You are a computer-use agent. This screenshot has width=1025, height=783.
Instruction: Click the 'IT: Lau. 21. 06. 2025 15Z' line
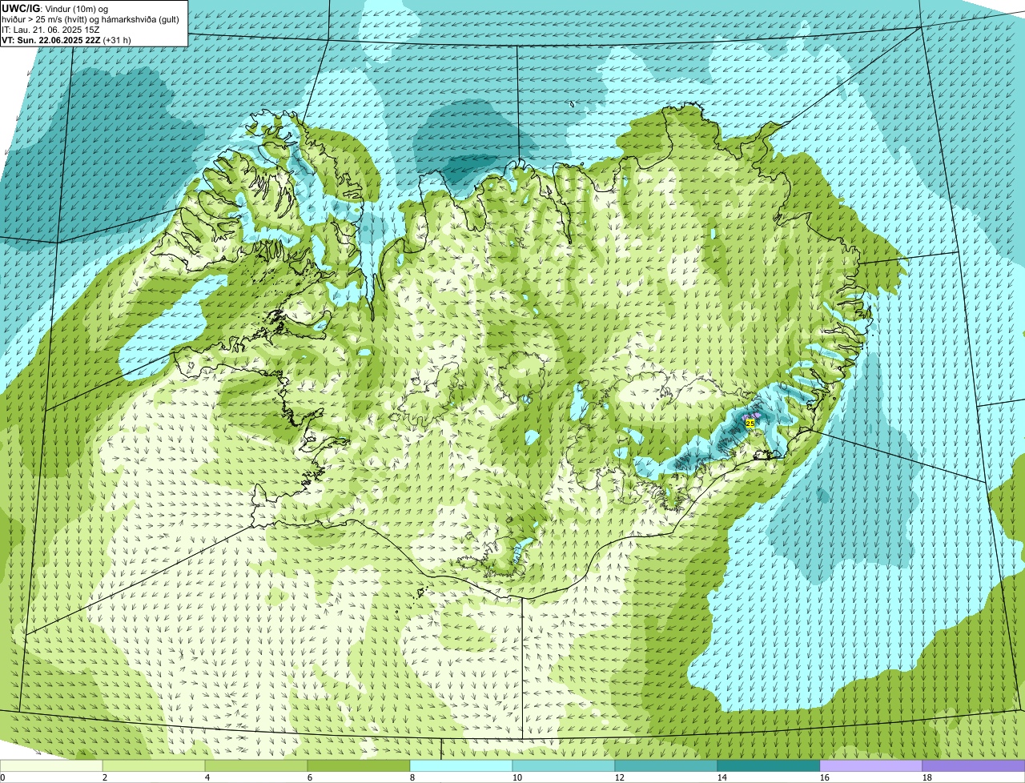tap(50, 29)
